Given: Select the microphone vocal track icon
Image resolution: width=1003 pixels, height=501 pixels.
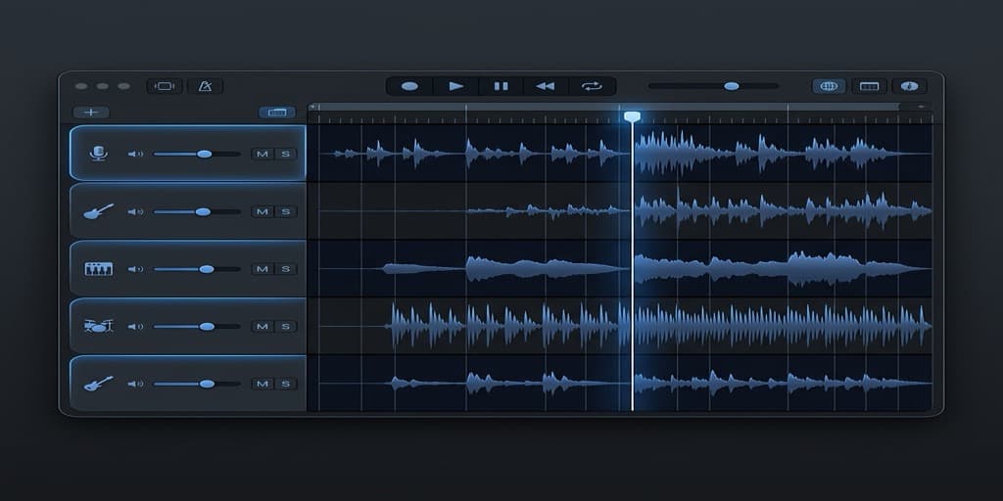Looking at the screenshot, I should coord(98,154).
